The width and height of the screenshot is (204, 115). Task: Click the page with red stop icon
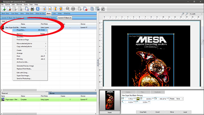click(85, 9)
